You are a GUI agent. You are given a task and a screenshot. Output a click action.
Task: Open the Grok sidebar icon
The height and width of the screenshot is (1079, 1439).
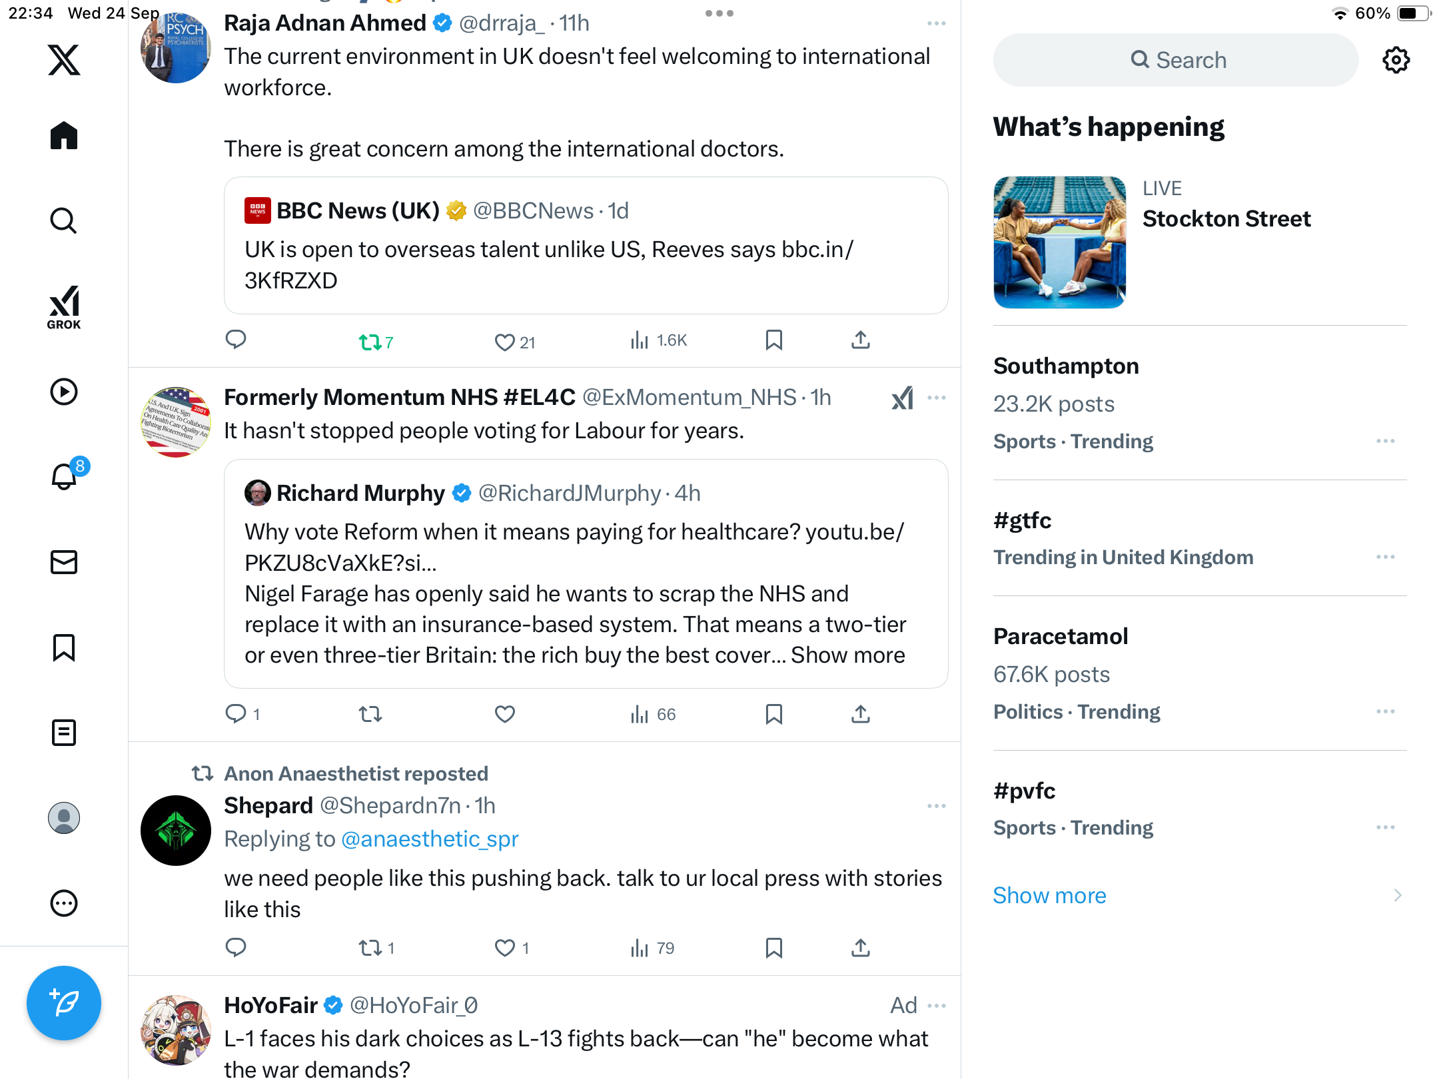[x=64, y=308]
